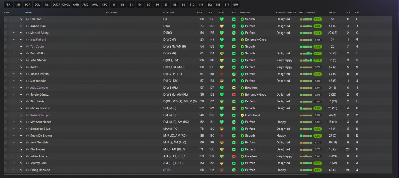The width and height of the screenshot is (399, 178).
Task: Click Rúben Dias's match sharpness icon
Action: pos(234,26)
